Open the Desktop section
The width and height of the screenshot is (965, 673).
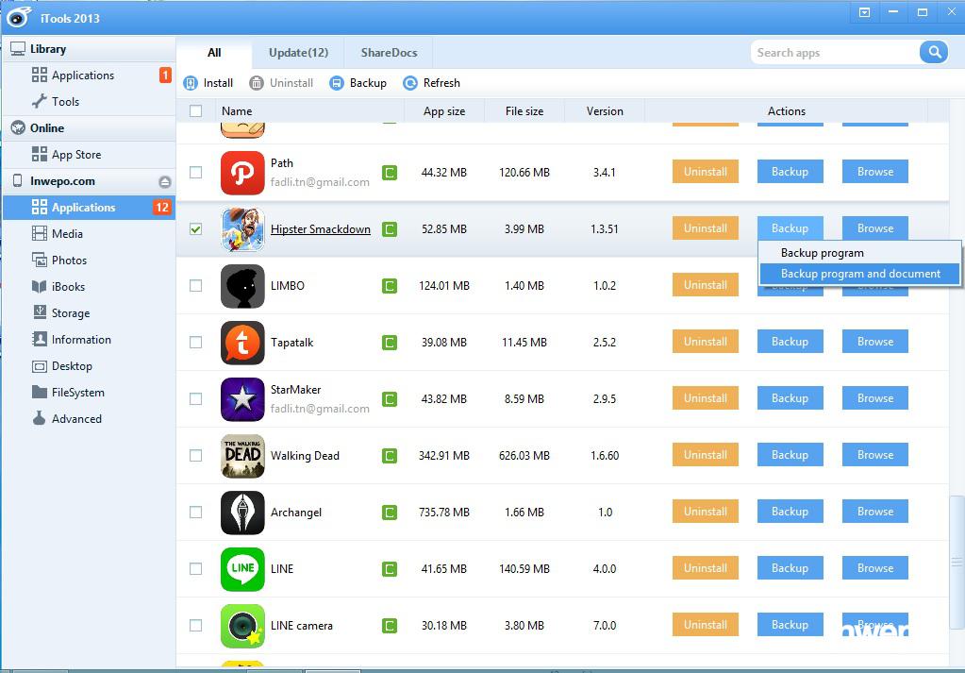pyautogui.click(x=90, y=366)
